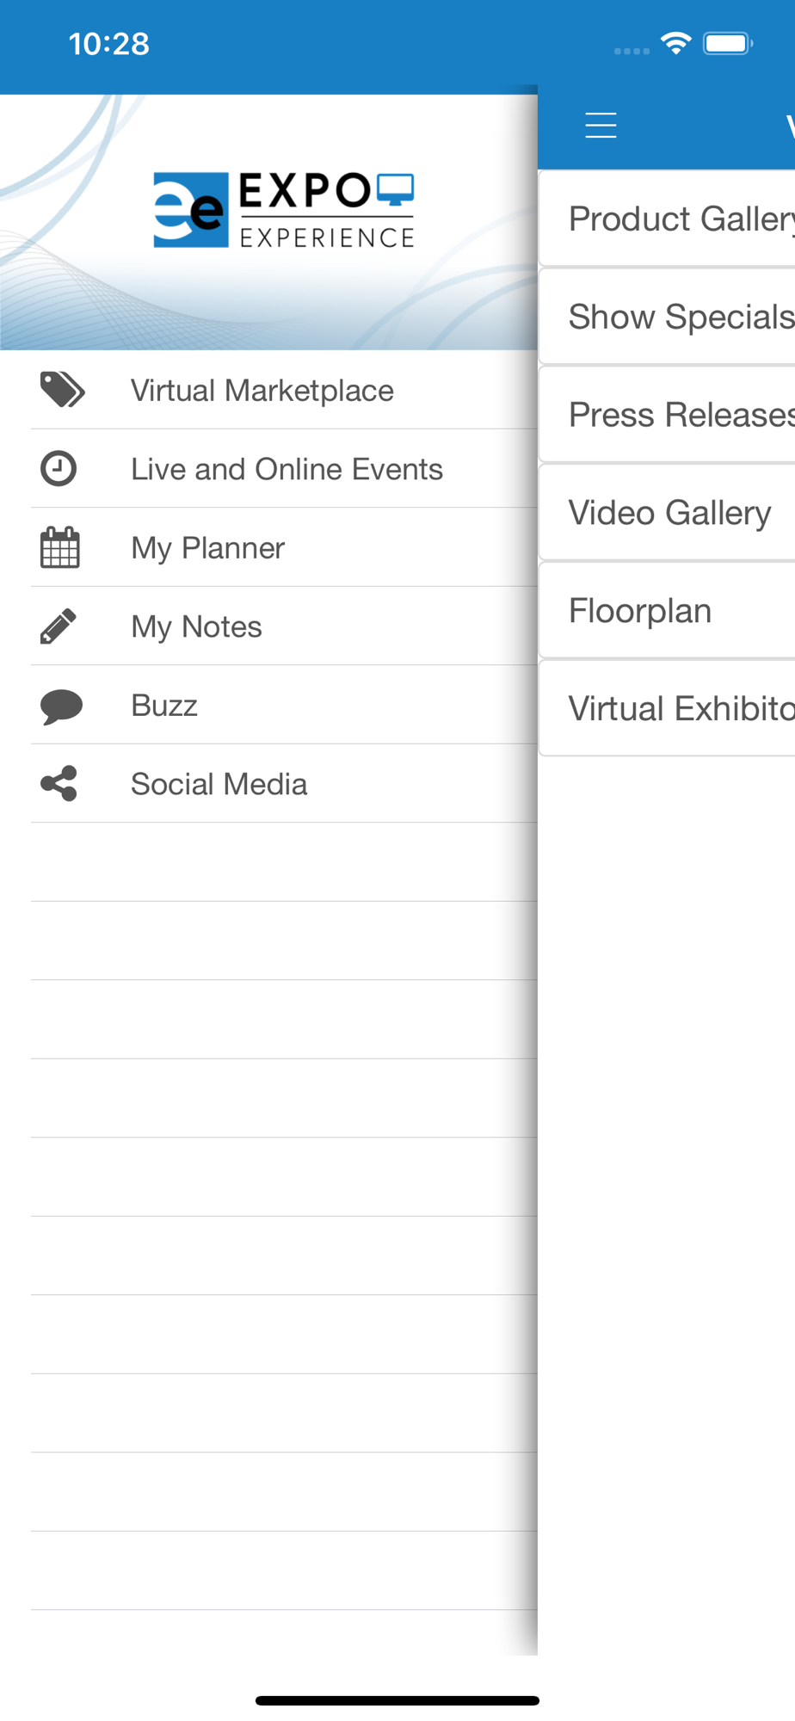Open Show Specials
795x1721 pixels.
[668, 317]
